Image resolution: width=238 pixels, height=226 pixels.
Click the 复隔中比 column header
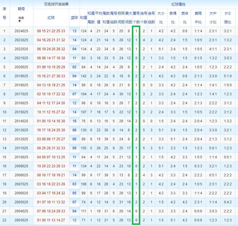pyautogui.click(x=198, y=17)
